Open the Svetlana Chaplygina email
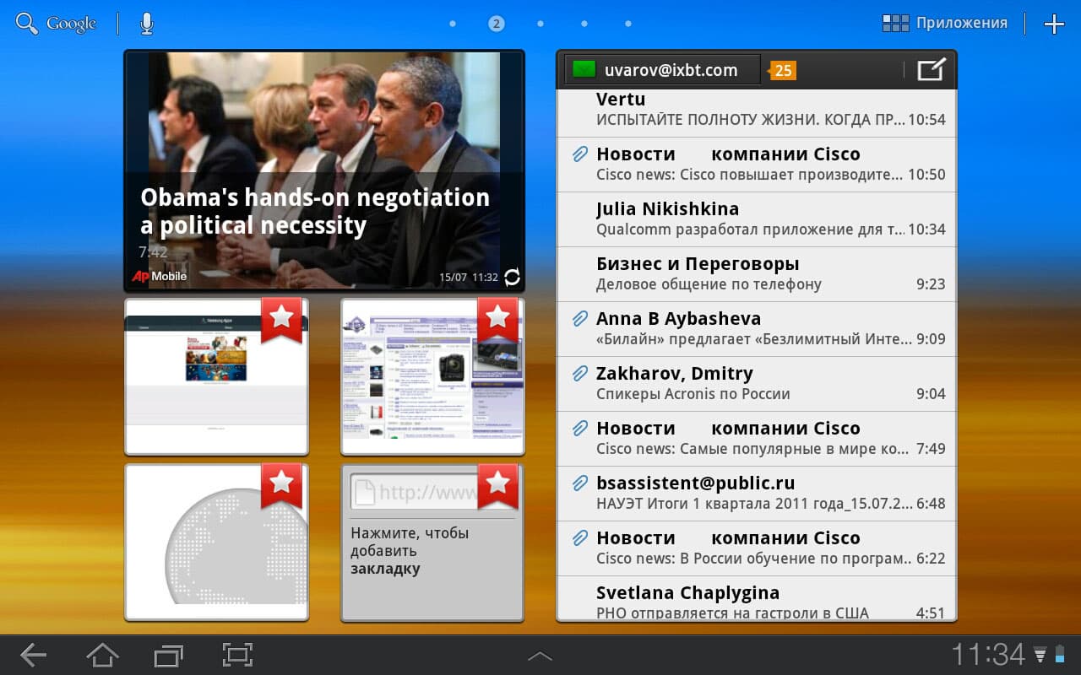Image resolution: width=1081 pixels, height=675 pixels. click(x=756, y=599)
